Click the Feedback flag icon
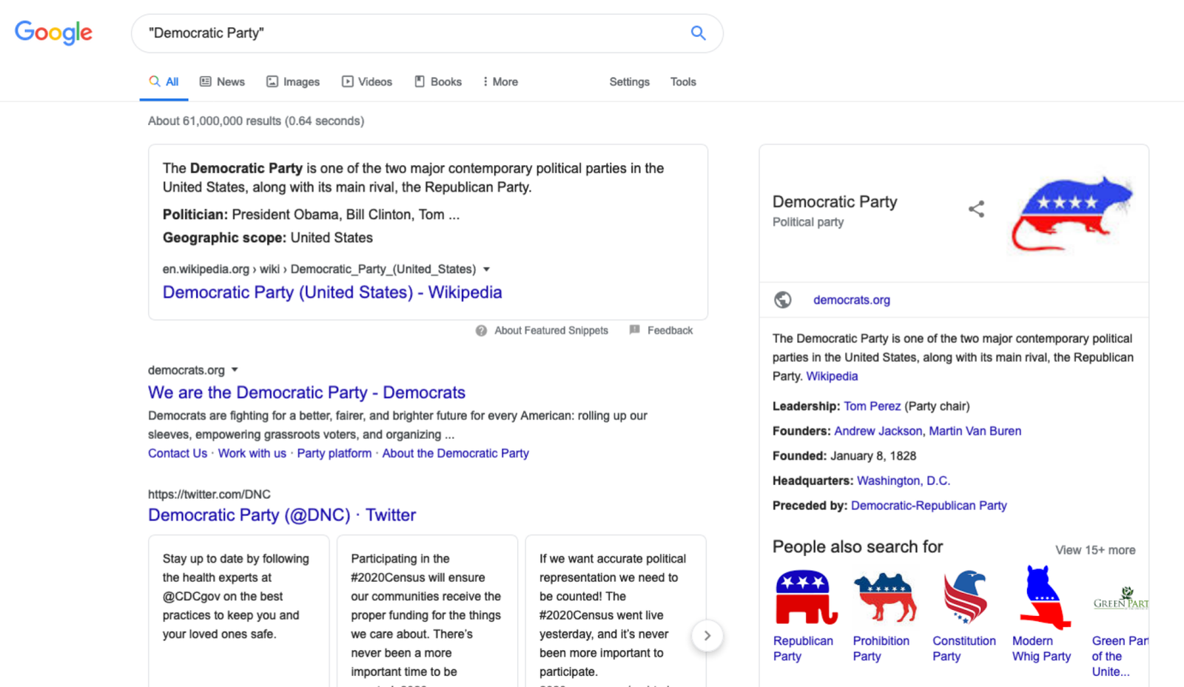The width and height of the screenshot is (1184, 687). 634,330
